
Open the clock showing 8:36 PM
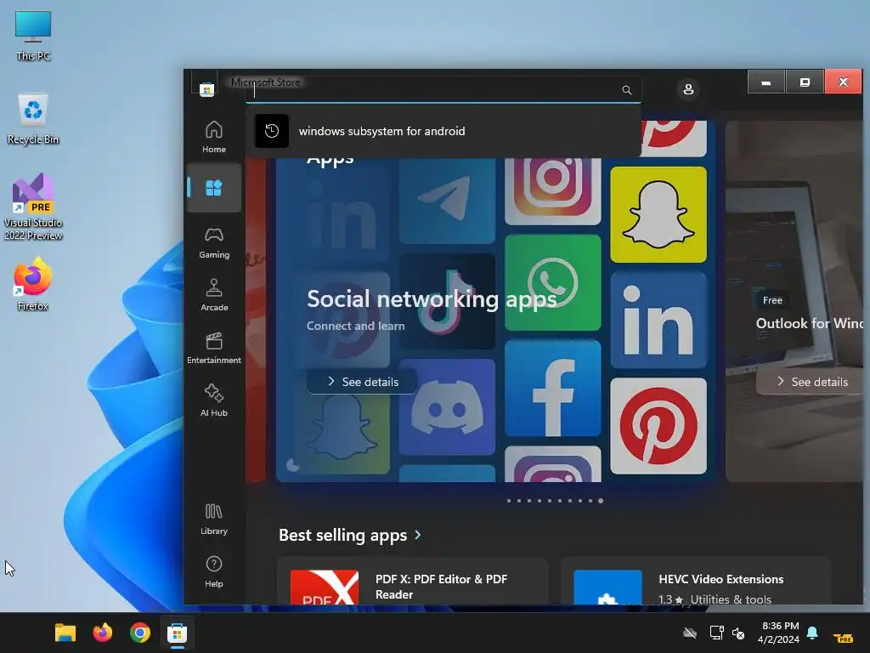[x=780, y=633]
